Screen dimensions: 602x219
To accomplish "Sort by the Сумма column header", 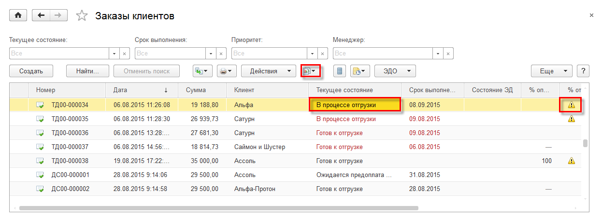I will click(202, 90).
